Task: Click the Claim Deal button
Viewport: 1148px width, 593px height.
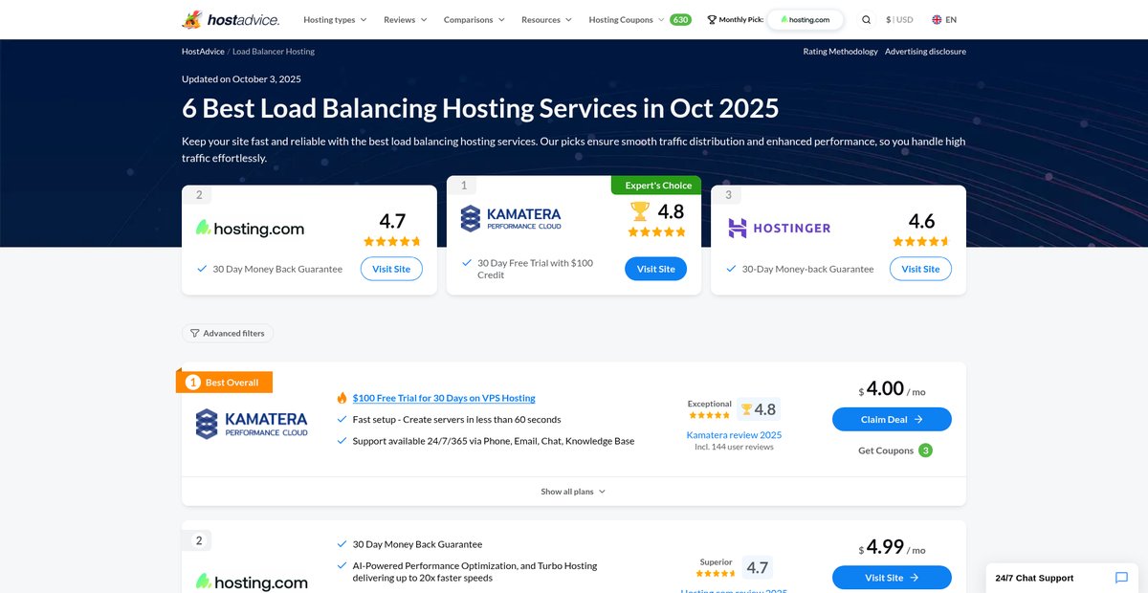Action: [892, 419]
